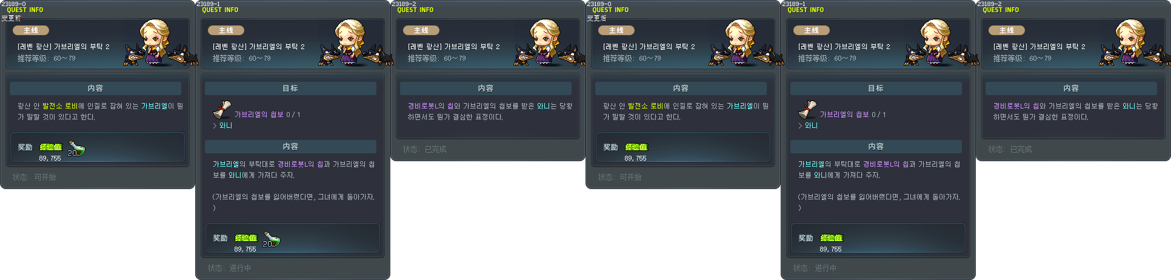Open the 가브리엘 link in the 变更后 panel content
Screen dimensions: 1171x280
click(739, 106)
